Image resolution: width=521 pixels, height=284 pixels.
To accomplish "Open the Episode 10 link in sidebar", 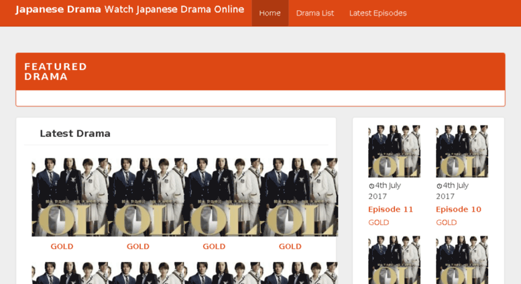I will (458, 209).
